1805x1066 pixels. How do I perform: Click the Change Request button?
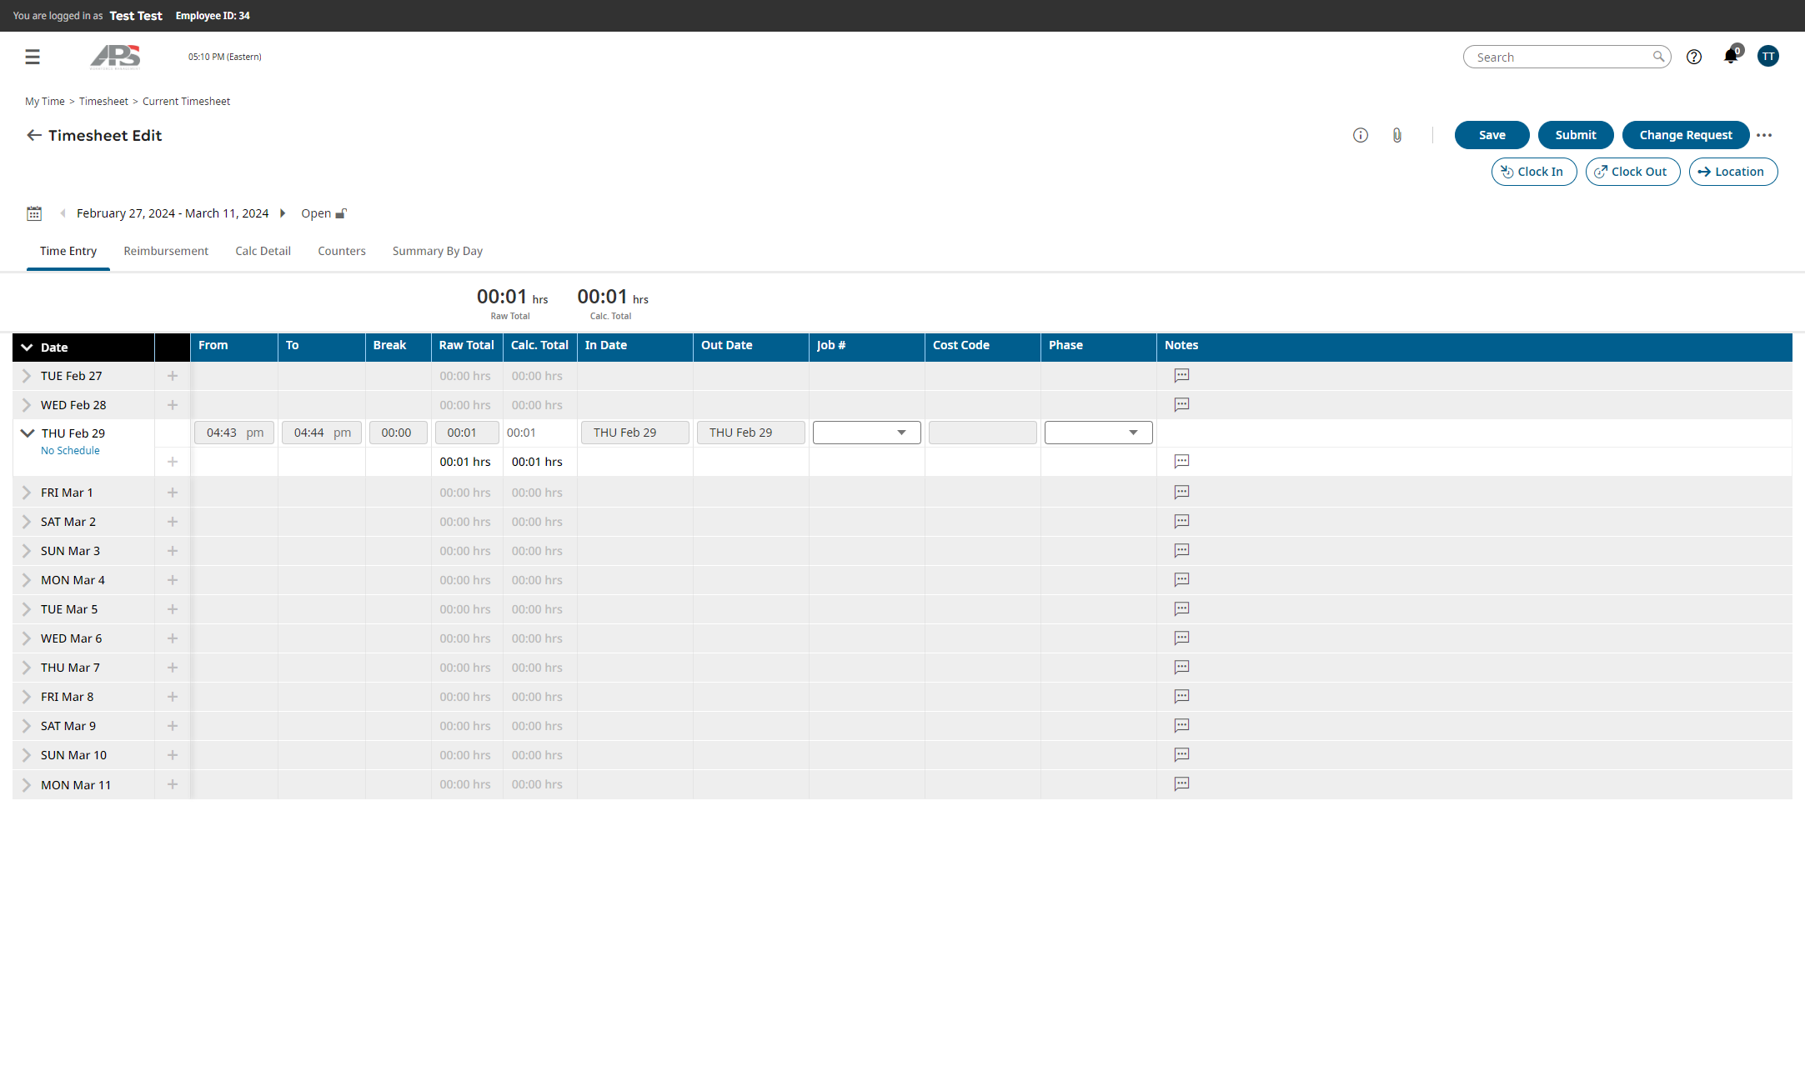click(1685, 135)
